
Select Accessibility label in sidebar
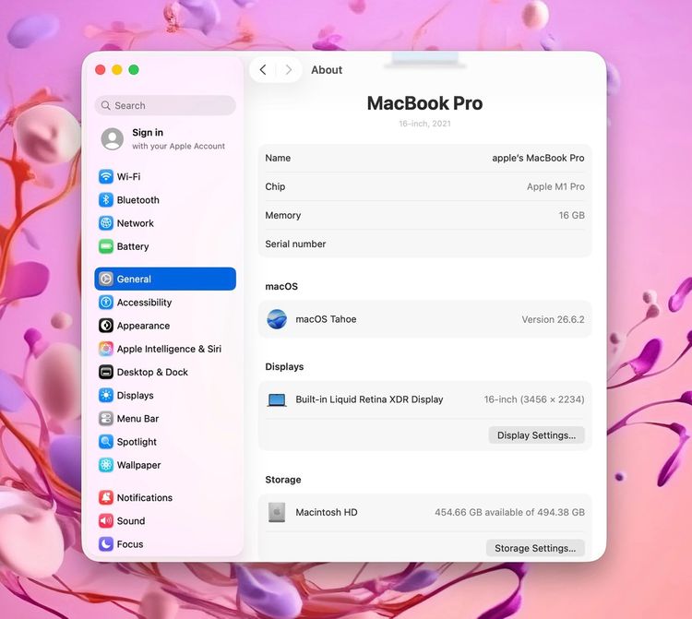click(x=144, y=303)
